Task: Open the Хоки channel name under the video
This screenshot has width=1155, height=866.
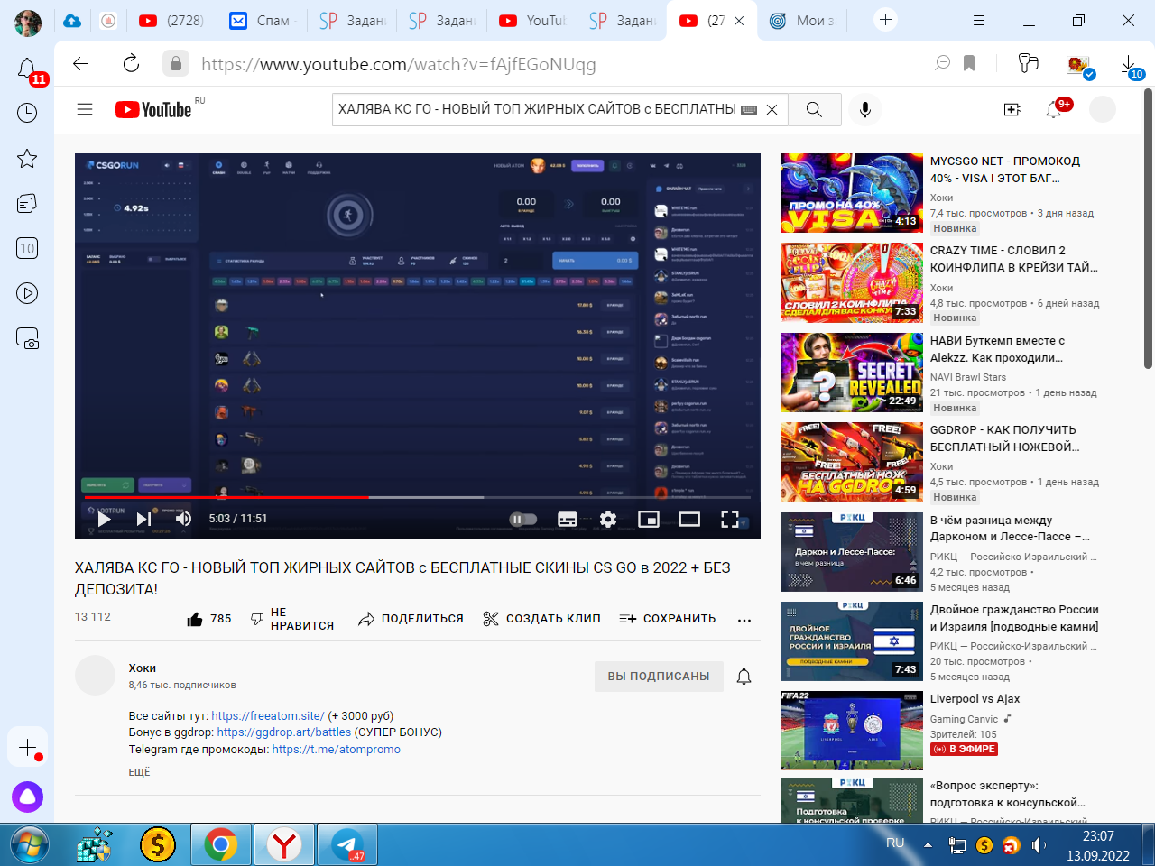Action: click(143, 668)
